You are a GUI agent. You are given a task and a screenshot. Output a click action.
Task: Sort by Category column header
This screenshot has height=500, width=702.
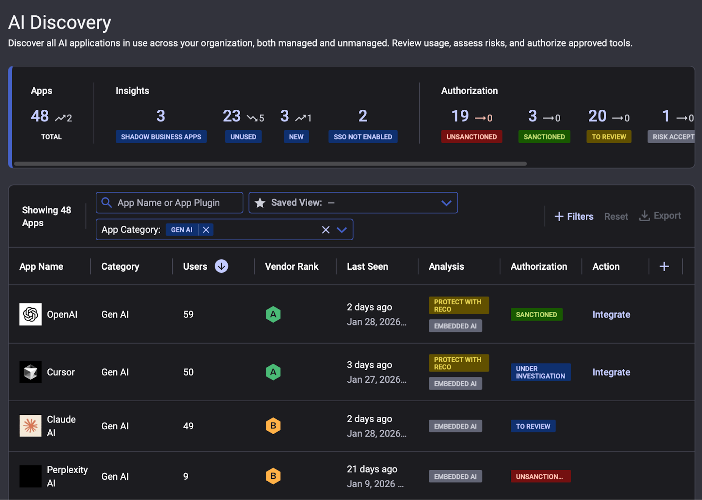120,267
